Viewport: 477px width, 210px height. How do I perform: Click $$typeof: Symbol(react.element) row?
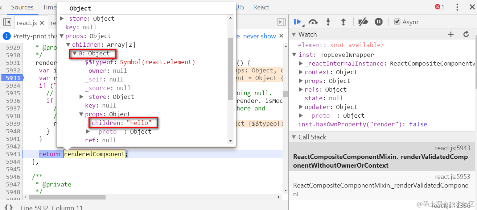(140, 62)
